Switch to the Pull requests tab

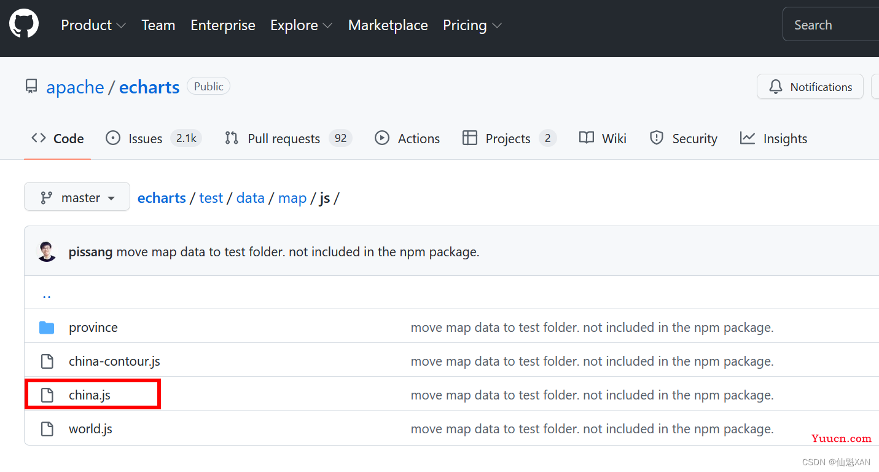288,139
